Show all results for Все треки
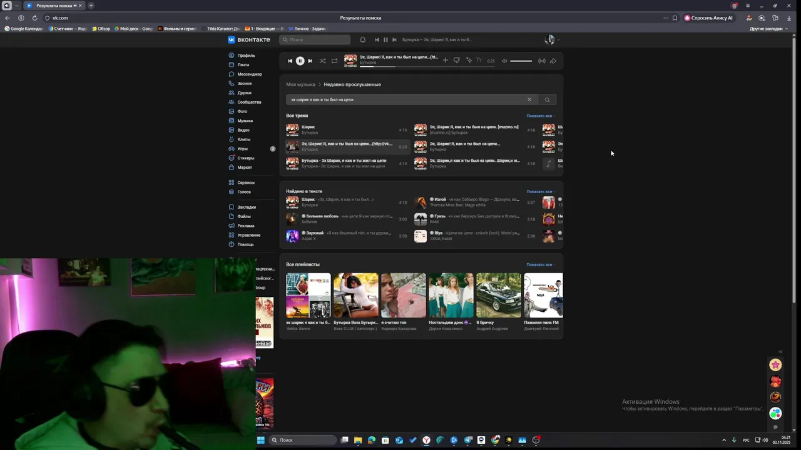Image resolution: width=801 pixels, height=450 pixels. coord(540,116)
